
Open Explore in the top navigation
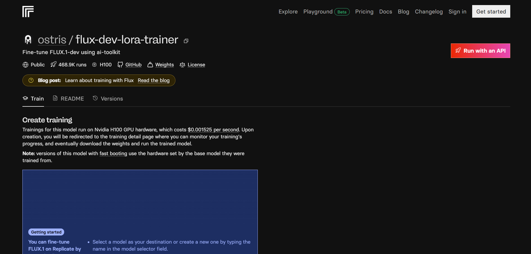pos(288,12)
